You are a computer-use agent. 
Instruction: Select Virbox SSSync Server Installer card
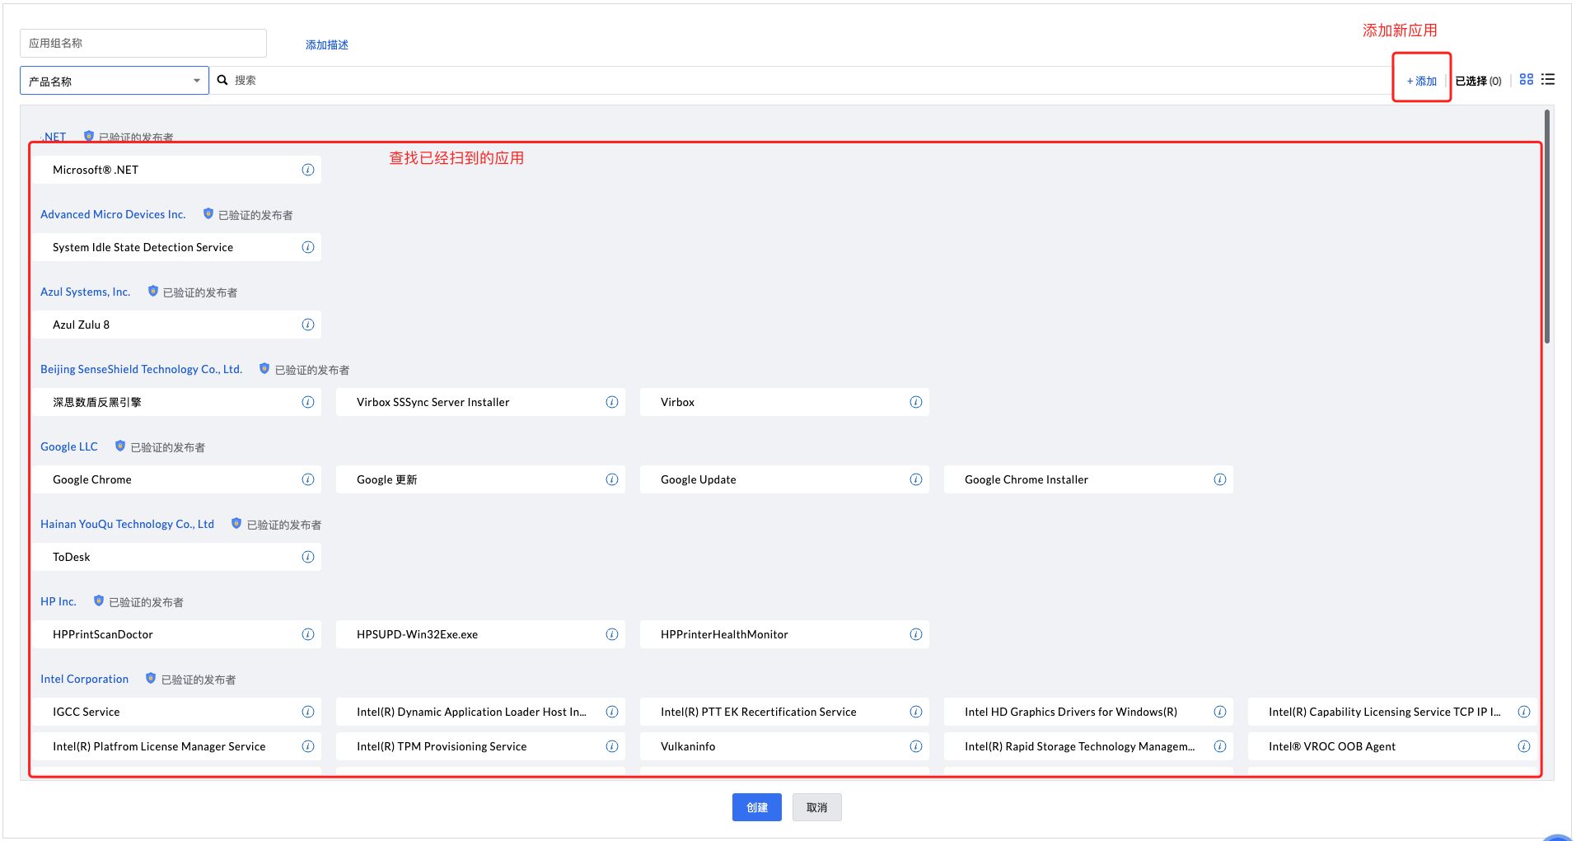tap(481, 402)
